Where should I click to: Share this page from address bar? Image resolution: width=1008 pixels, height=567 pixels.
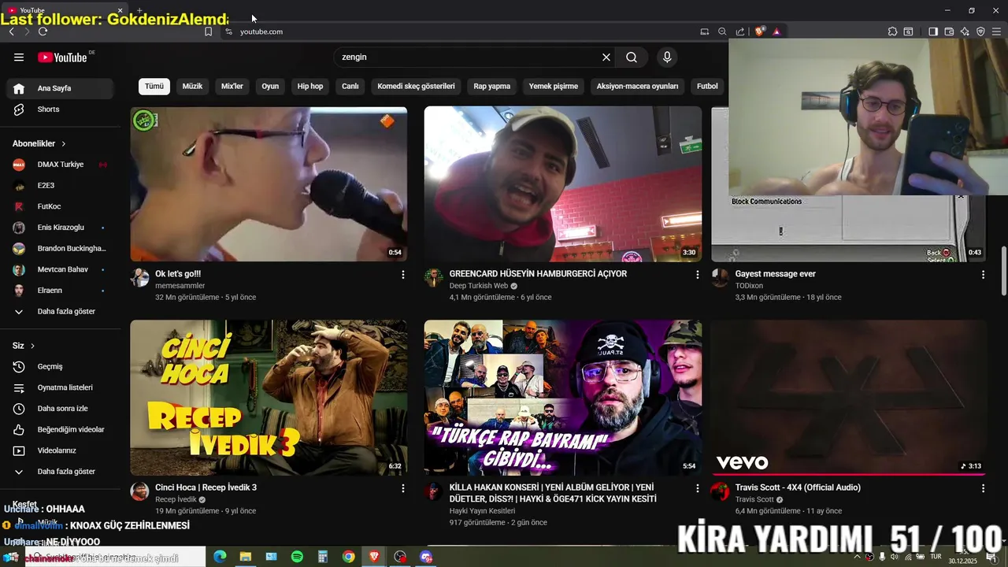point(740,31)
